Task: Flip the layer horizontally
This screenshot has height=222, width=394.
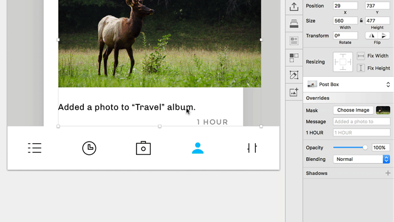Action: click(x=371, y=36)
